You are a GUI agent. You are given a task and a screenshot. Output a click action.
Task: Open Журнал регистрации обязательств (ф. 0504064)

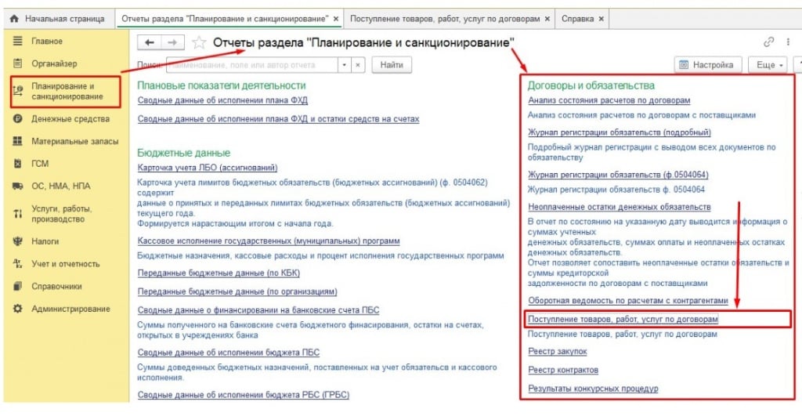click(x=618, y=175)
